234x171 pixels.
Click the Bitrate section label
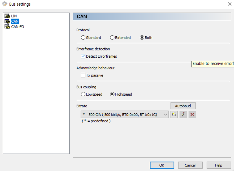82,106
